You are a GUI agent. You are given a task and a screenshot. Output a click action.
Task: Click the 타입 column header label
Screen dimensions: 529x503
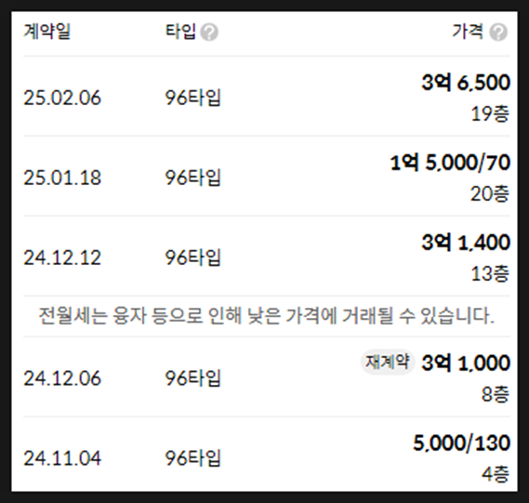pos(180,32)
